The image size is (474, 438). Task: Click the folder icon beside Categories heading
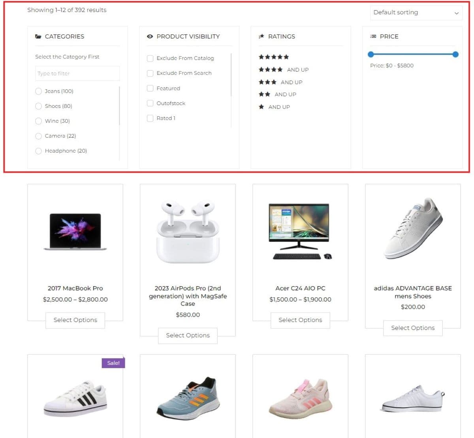coord(38,36)
